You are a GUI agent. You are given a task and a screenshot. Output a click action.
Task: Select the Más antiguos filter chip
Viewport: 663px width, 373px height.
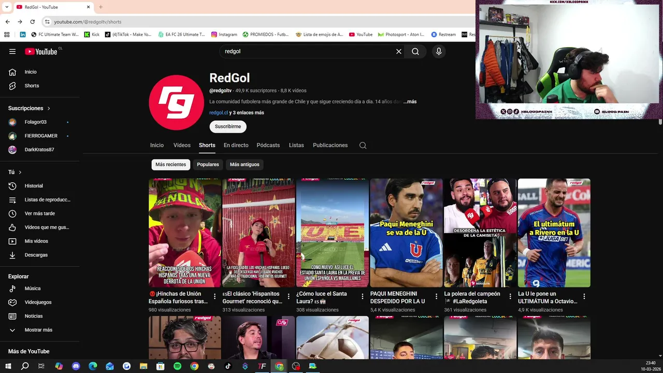pyautogui.click(x=244, y=164)
